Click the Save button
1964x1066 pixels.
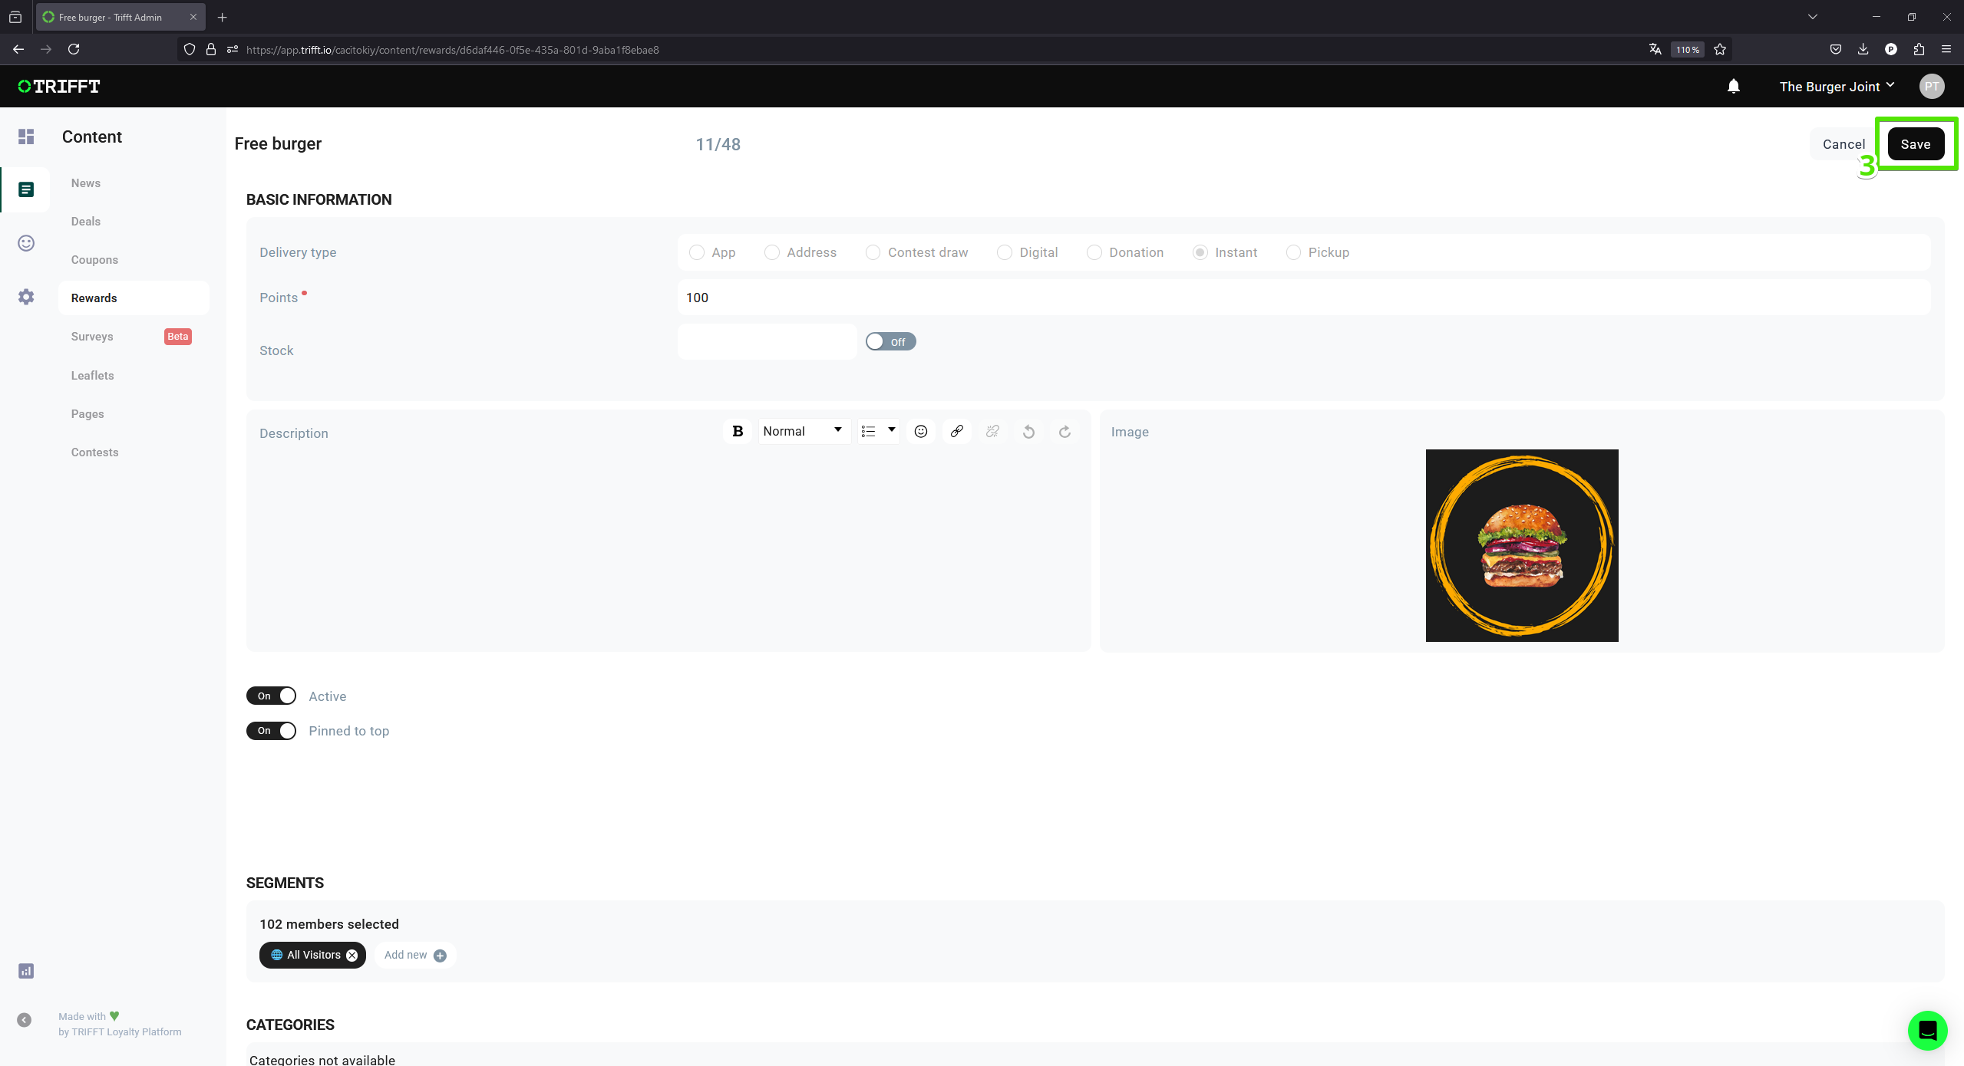pos(1916,144)
